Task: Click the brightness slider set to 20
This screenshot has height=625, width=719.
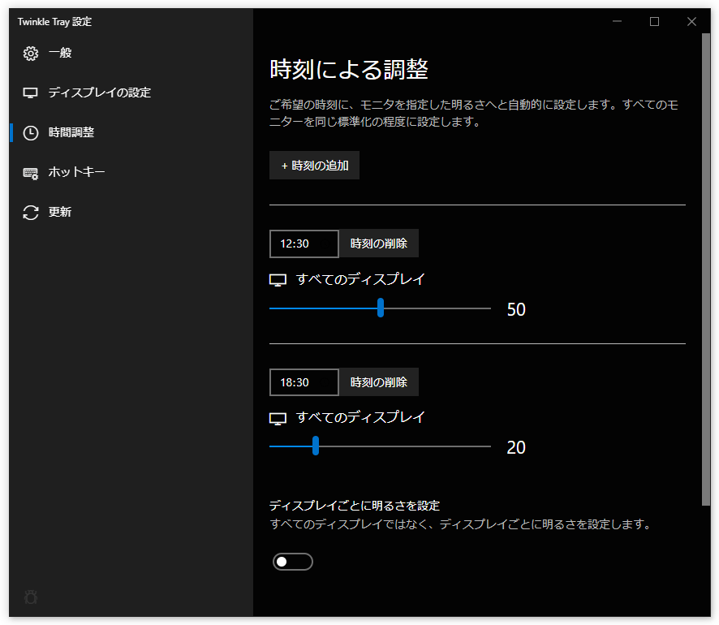Action: coord(380,446)
